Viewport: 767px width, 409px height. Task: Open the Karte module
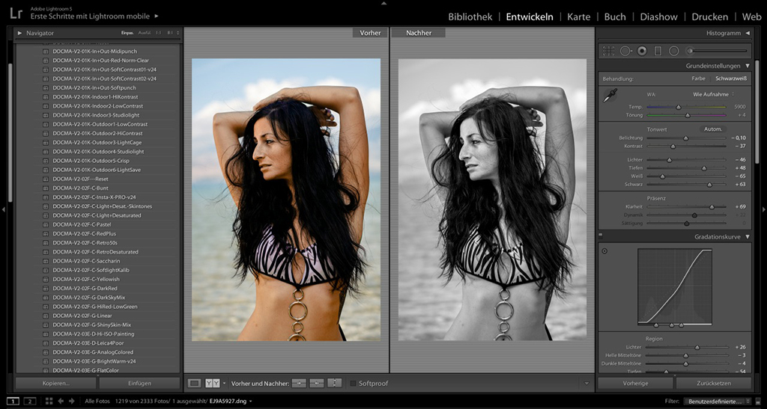[x=579, y=16]
